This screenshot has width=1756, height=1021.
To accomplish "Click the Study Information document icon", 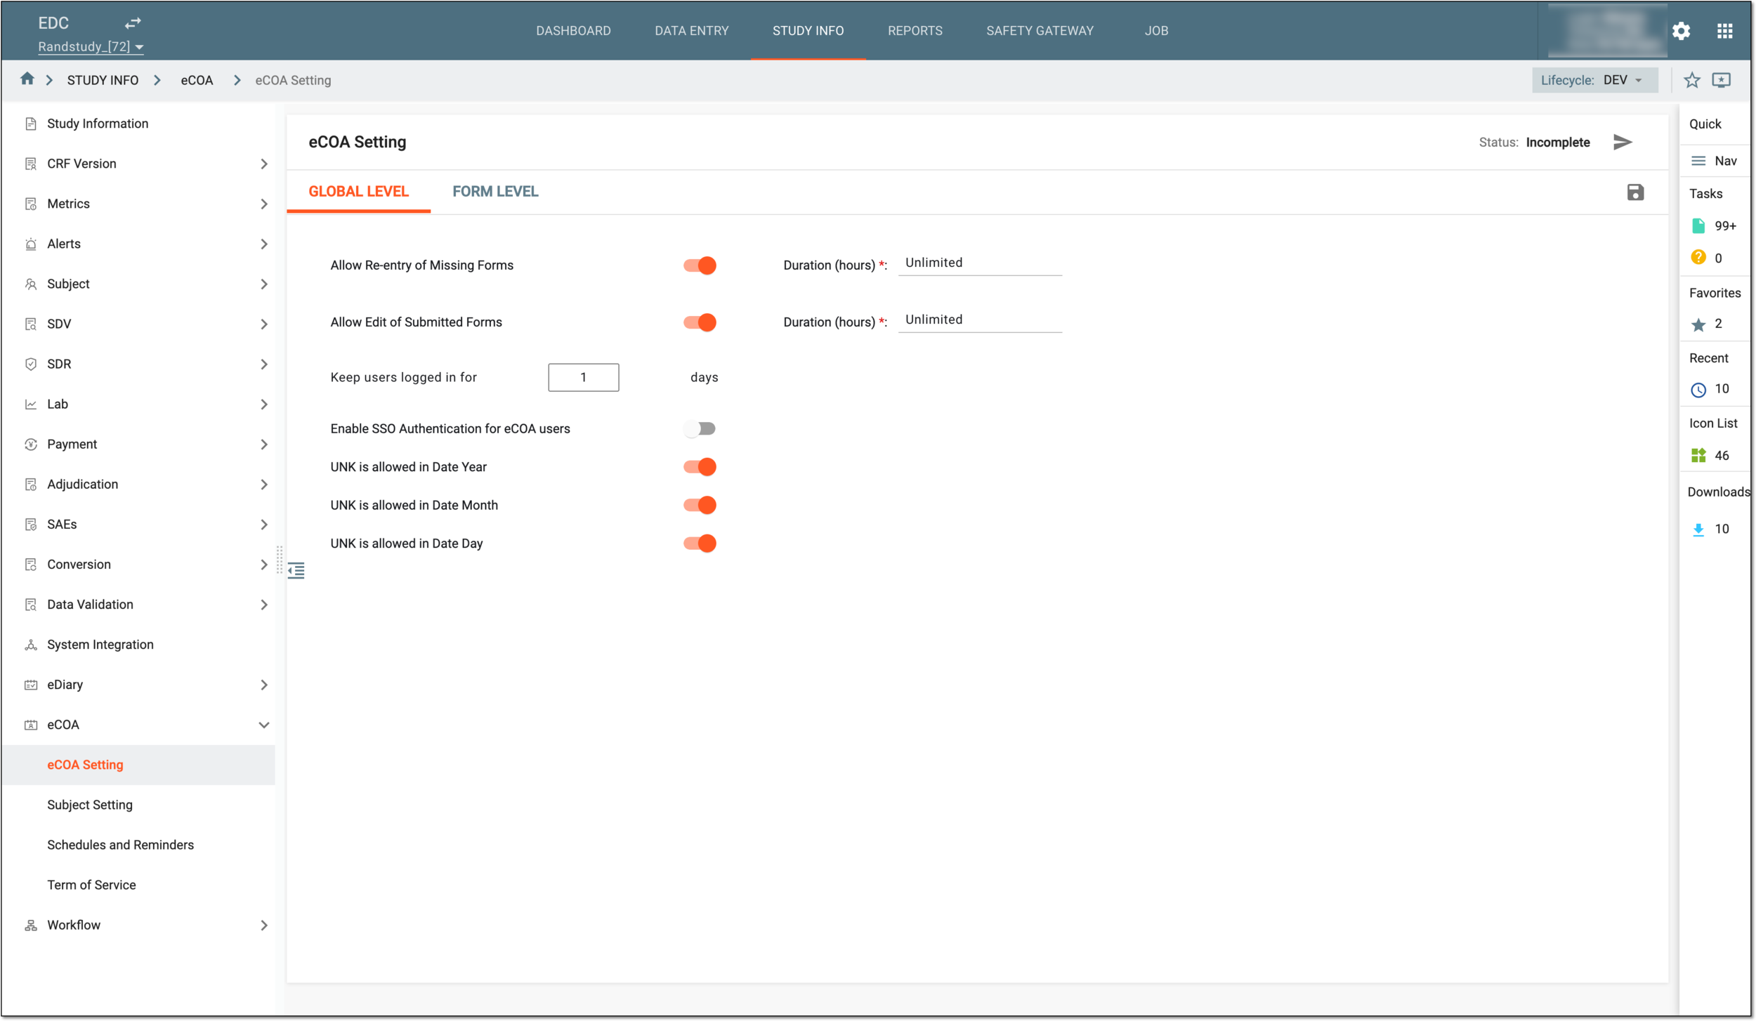I will click(30, 124).
